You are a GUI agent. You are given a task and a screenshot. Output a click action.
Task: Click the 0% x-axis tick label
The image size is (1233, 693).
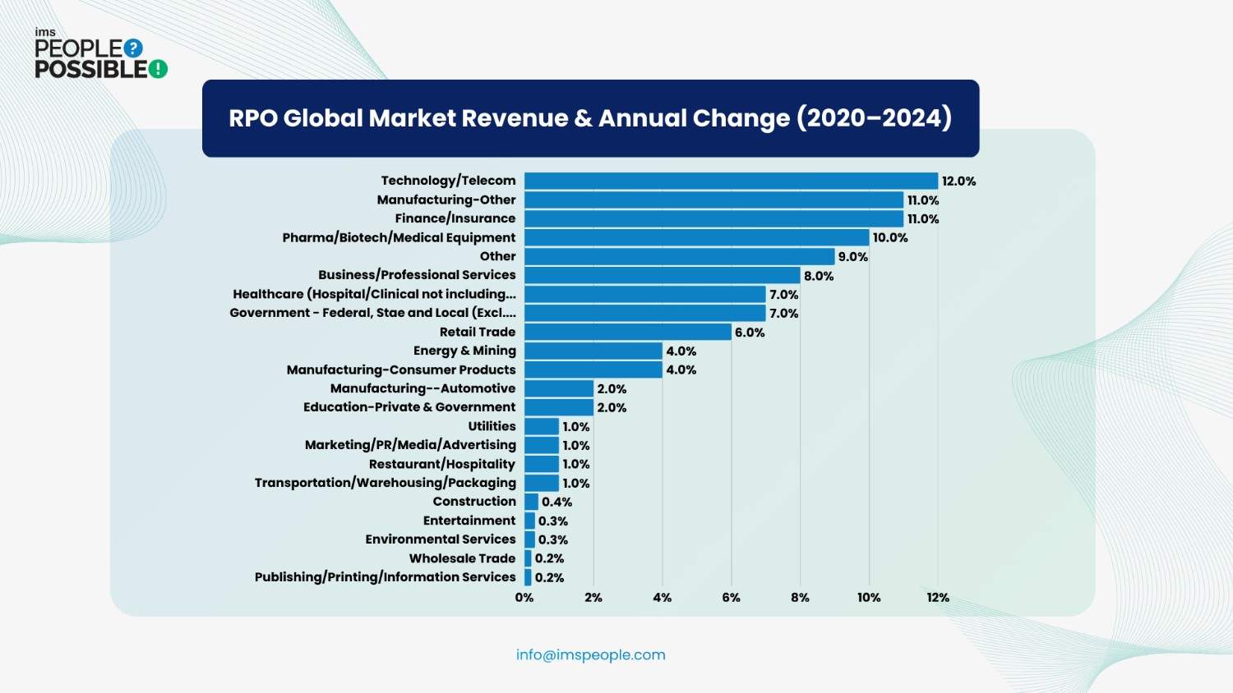524,598
